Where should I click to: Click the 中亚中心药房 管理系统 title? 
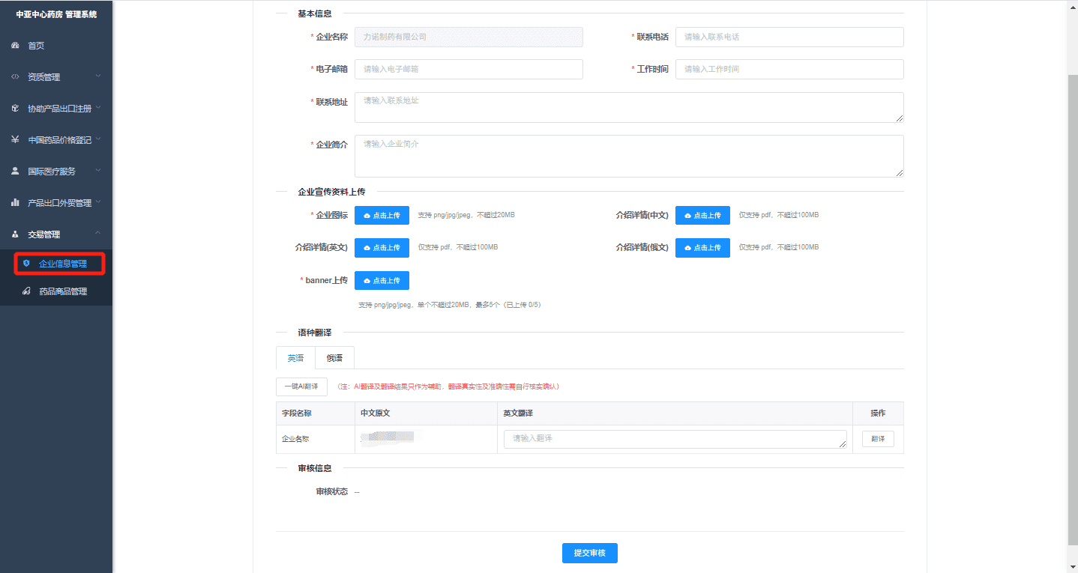pyautogui.click(x=56, y=14)
